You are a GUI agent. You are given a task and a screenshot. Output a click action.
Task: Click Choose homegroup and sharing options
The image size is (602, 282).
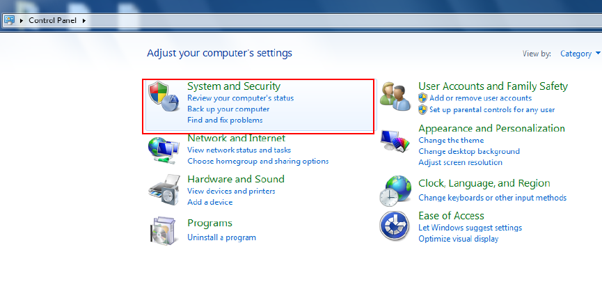(x=258, y=161)
